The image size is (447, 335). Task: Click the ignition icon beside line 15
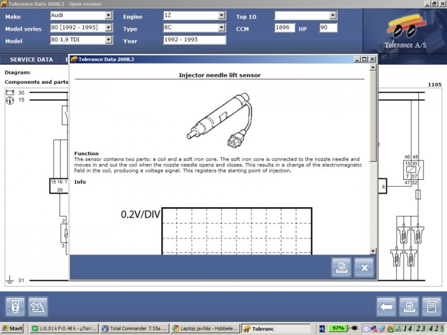pyautogui.click(x=9, y=100)
